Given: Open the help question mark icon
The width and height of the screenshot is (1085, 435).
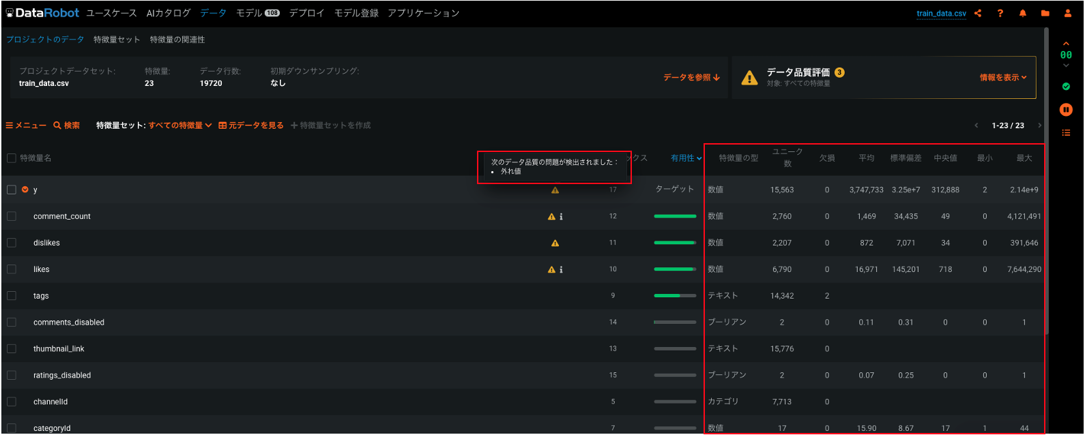Looking at the screenshot, I should pos(1000,13).
